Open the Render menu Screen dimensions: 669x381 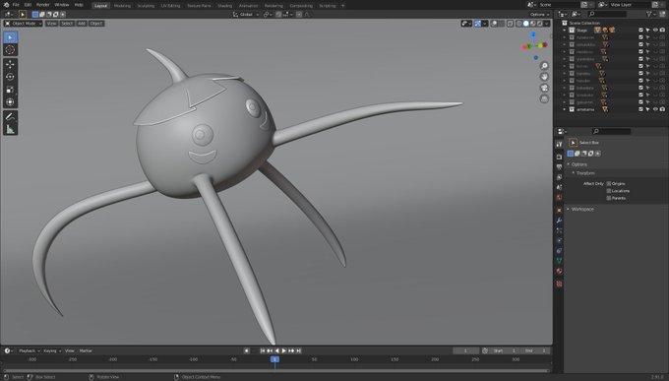point(42,5)
